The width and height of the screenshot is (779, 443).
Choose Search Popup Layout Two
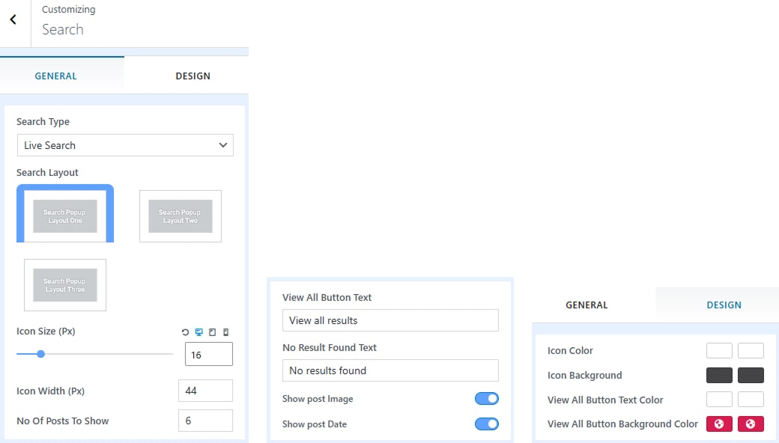coord(181,216)
